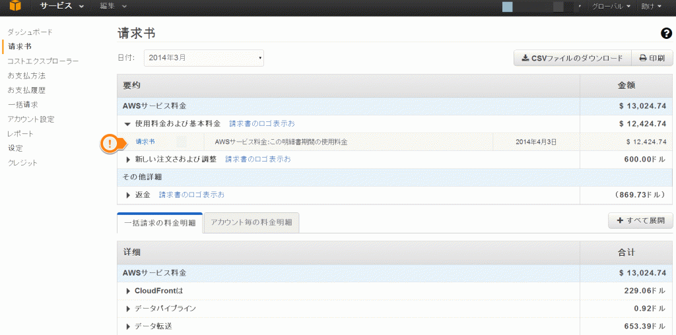Viewport: 676px width, 335px height.
Task: Open お支払履歴 from sidebar
Action: (x=26, y=90)
